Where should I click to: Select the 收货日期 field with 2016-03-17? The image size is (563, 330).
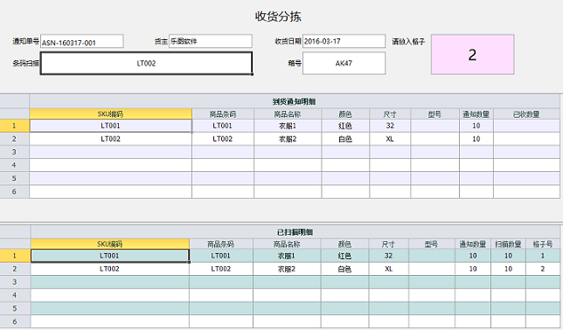[344, 41]
